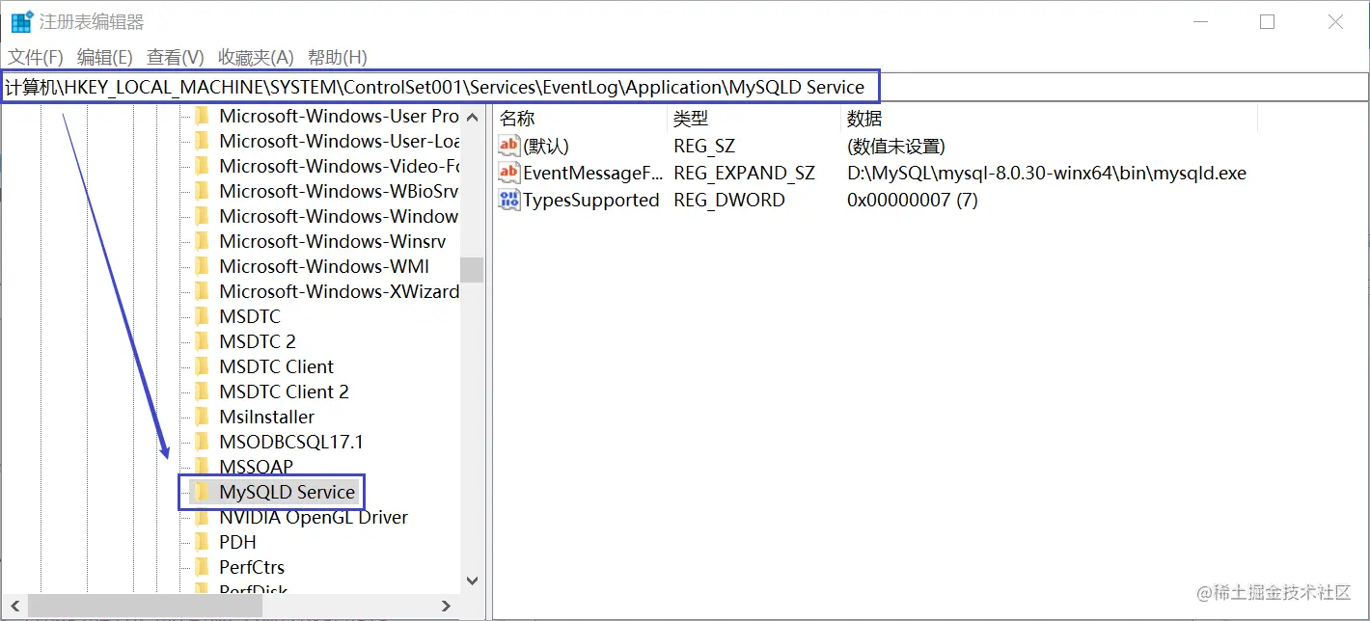Select the EventMessageF... value name

(592, 173)
